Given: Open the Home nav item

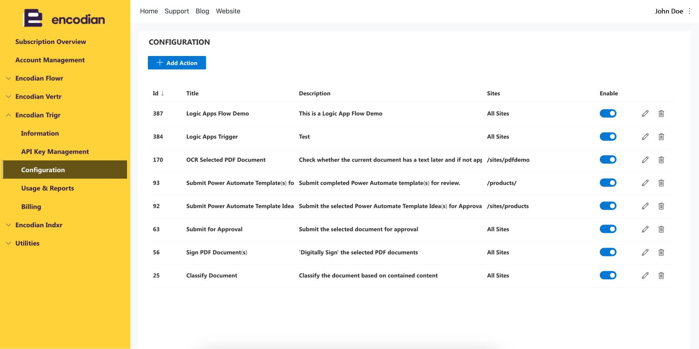Looking at the screenshot, I should [149, 11].
